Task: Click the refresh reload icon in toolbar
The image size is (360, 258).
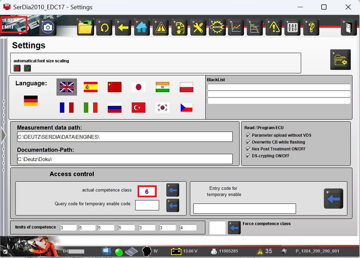Action: pos(104,27)
